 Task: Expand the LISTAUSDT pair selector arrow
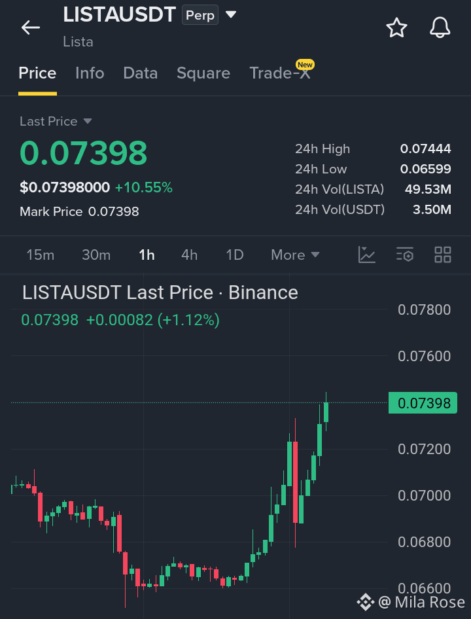point(230,15)
